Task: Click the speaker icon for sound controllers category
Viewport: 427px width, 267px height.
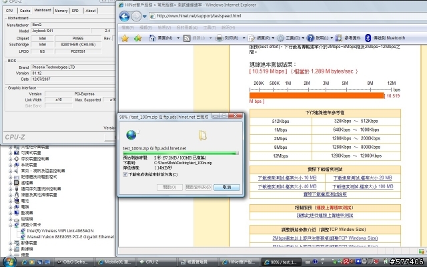Action: pos(16,171)
